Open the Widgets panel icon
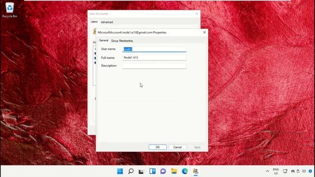Viewport: 315px width, 177px height. coord(153,171)
